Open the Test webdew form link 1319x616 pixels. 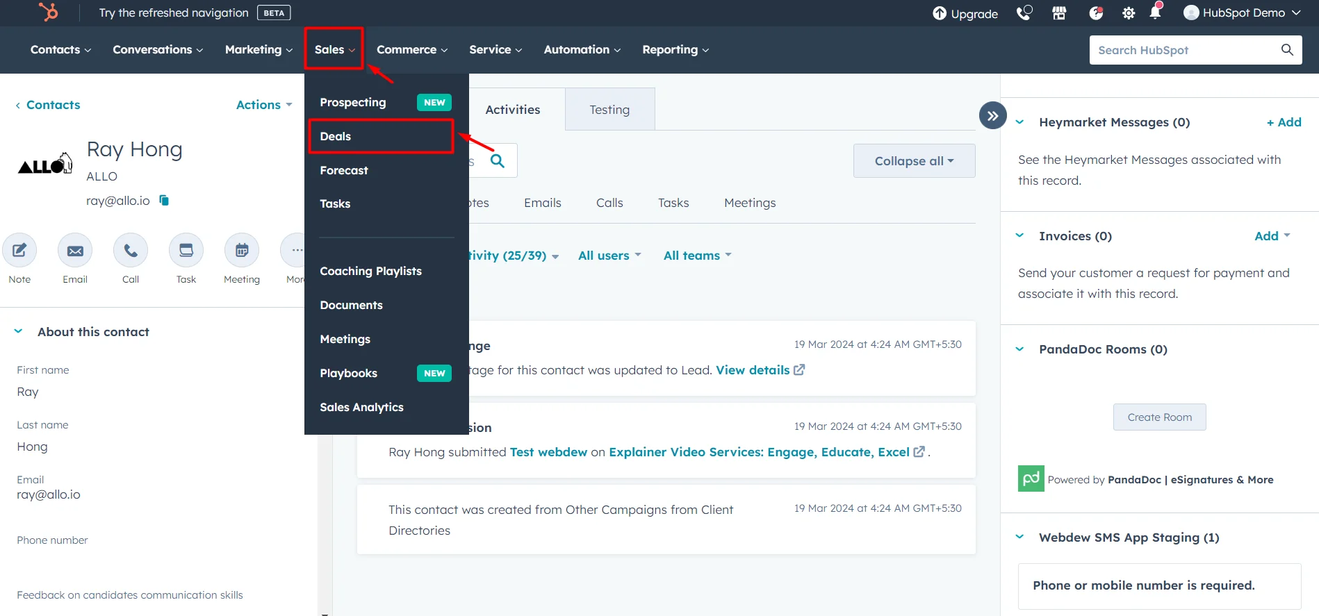point(548,452)
